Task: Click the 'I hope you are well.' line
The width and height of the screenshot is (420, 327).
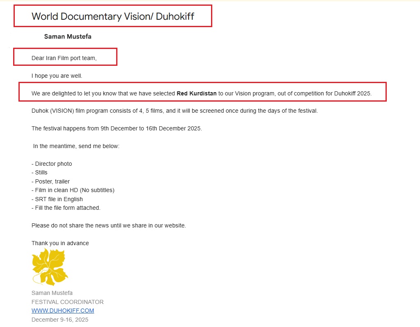Action: pyautogui.click(x=57, y=76)
